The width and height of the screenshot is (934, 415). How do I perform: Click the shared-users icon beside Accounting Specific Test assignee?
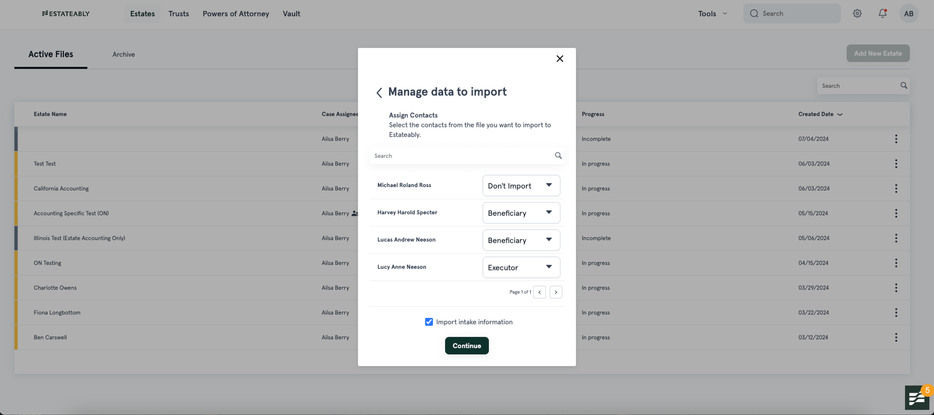(354, 213)
